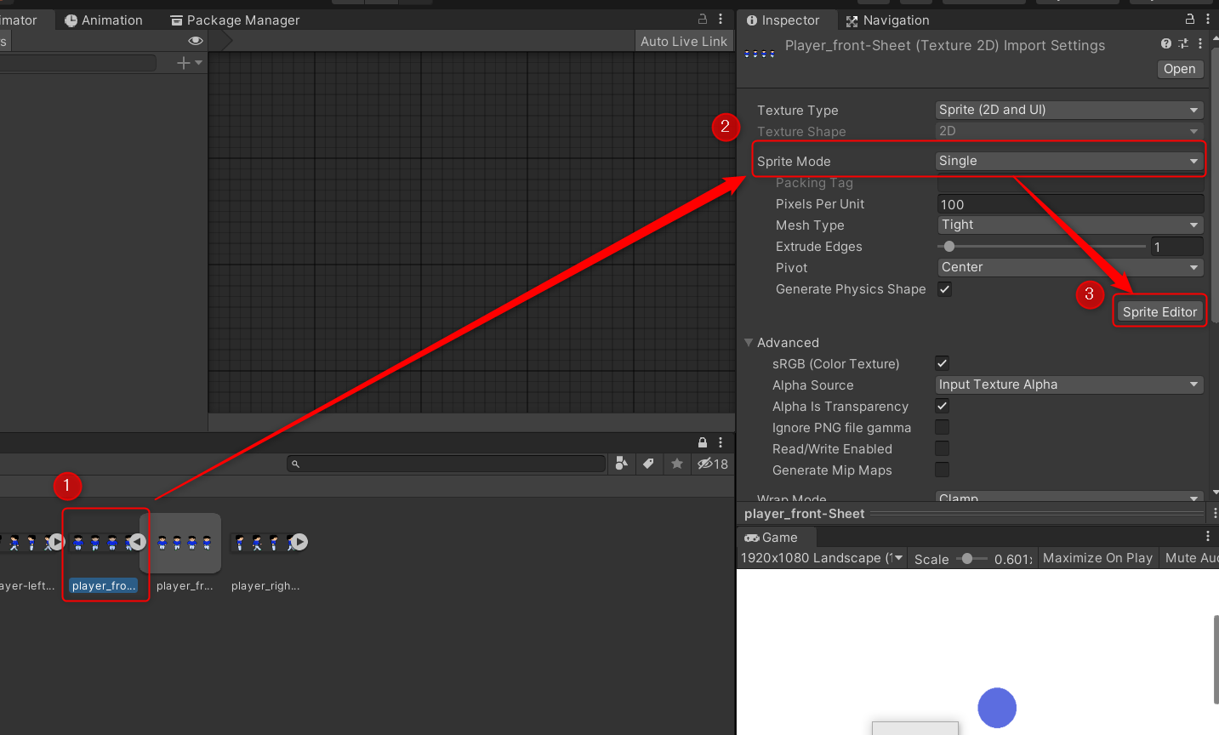Open import settings help via question mark icon
This screenshot has width=1219, height=735.
(1165, 43)
